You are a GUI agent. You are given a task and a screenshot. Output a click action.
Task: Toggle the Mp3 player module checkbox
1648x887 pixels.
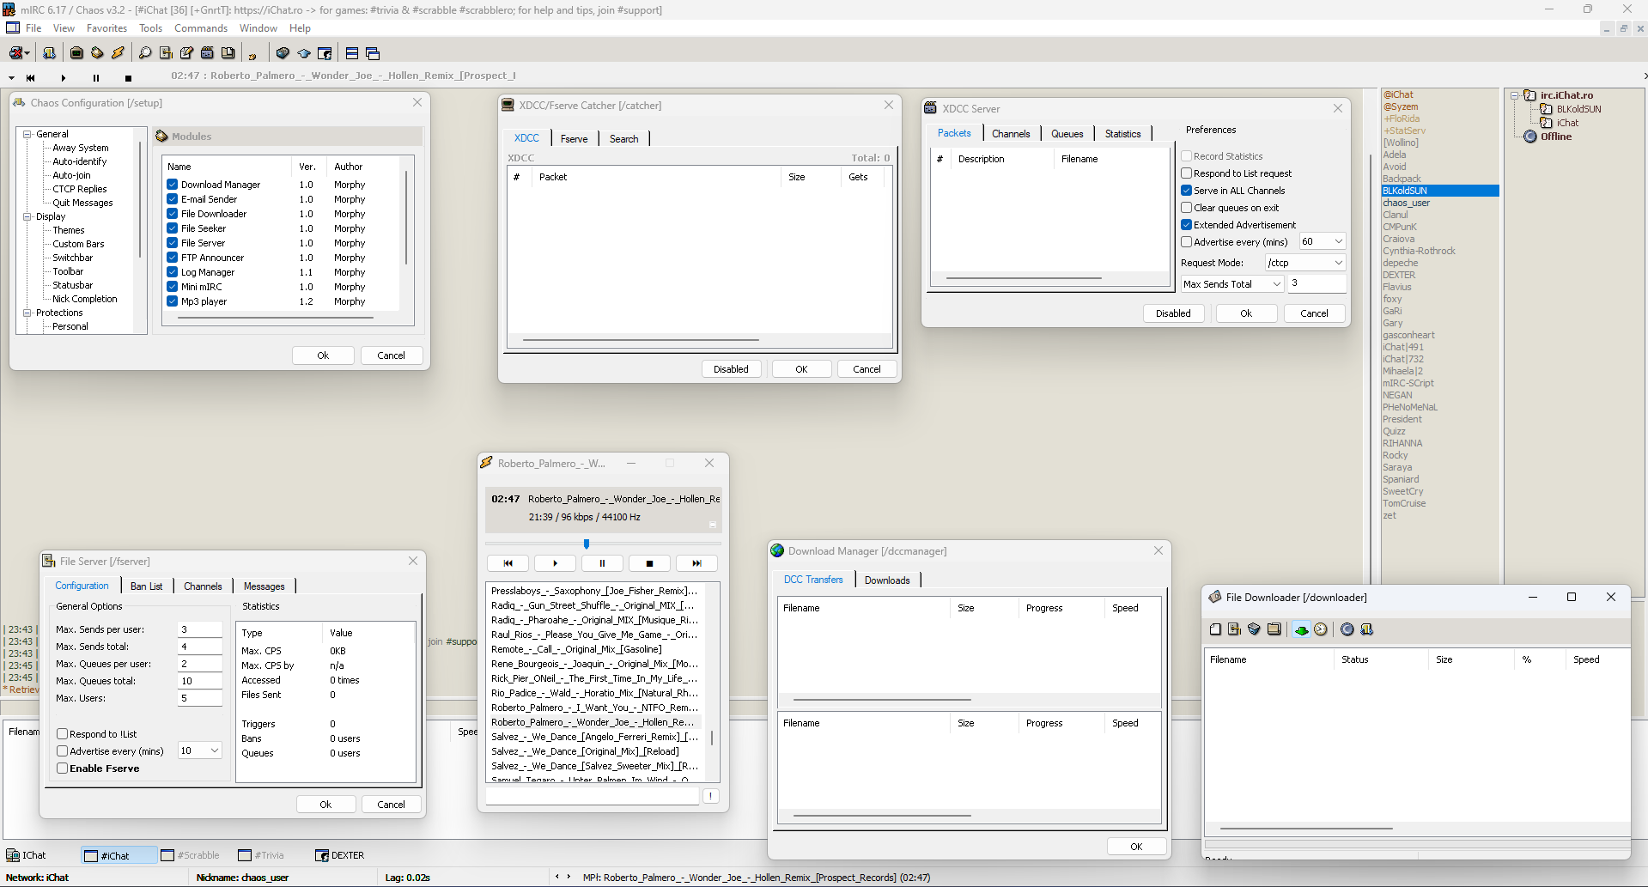173,301
